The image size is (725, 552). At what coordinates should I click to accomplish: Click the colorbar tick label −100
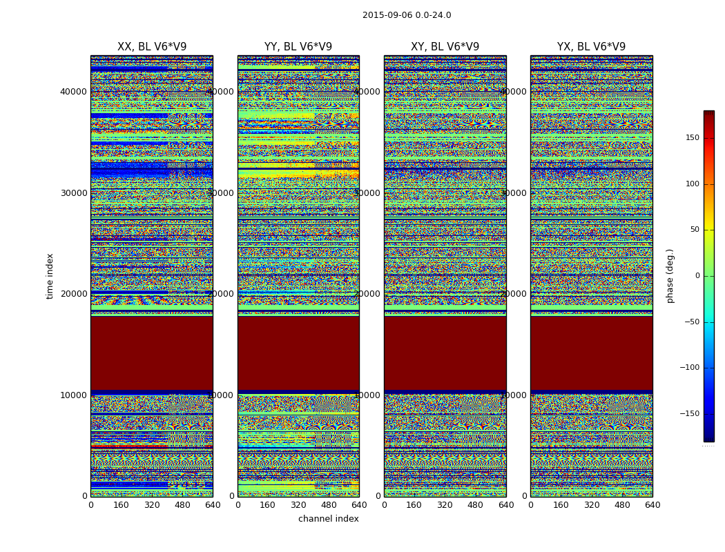[x=689, y=368]
